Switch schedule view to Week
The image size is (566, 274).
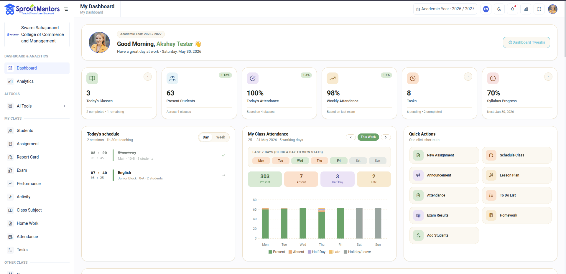click(221, 137)
